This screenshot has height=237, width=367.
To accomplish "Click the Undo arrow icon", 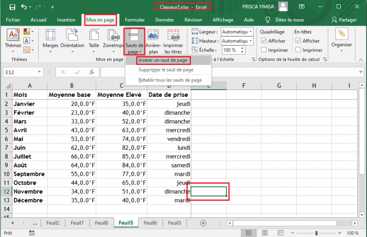I will pos(24,7).
